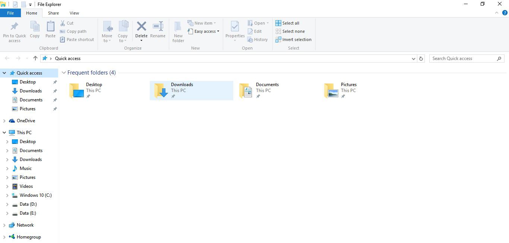Image resolution: width=509 pixels, height=243 pixels.
Task: Click Paste shortcut in ribbon
Action: point(77,40)
